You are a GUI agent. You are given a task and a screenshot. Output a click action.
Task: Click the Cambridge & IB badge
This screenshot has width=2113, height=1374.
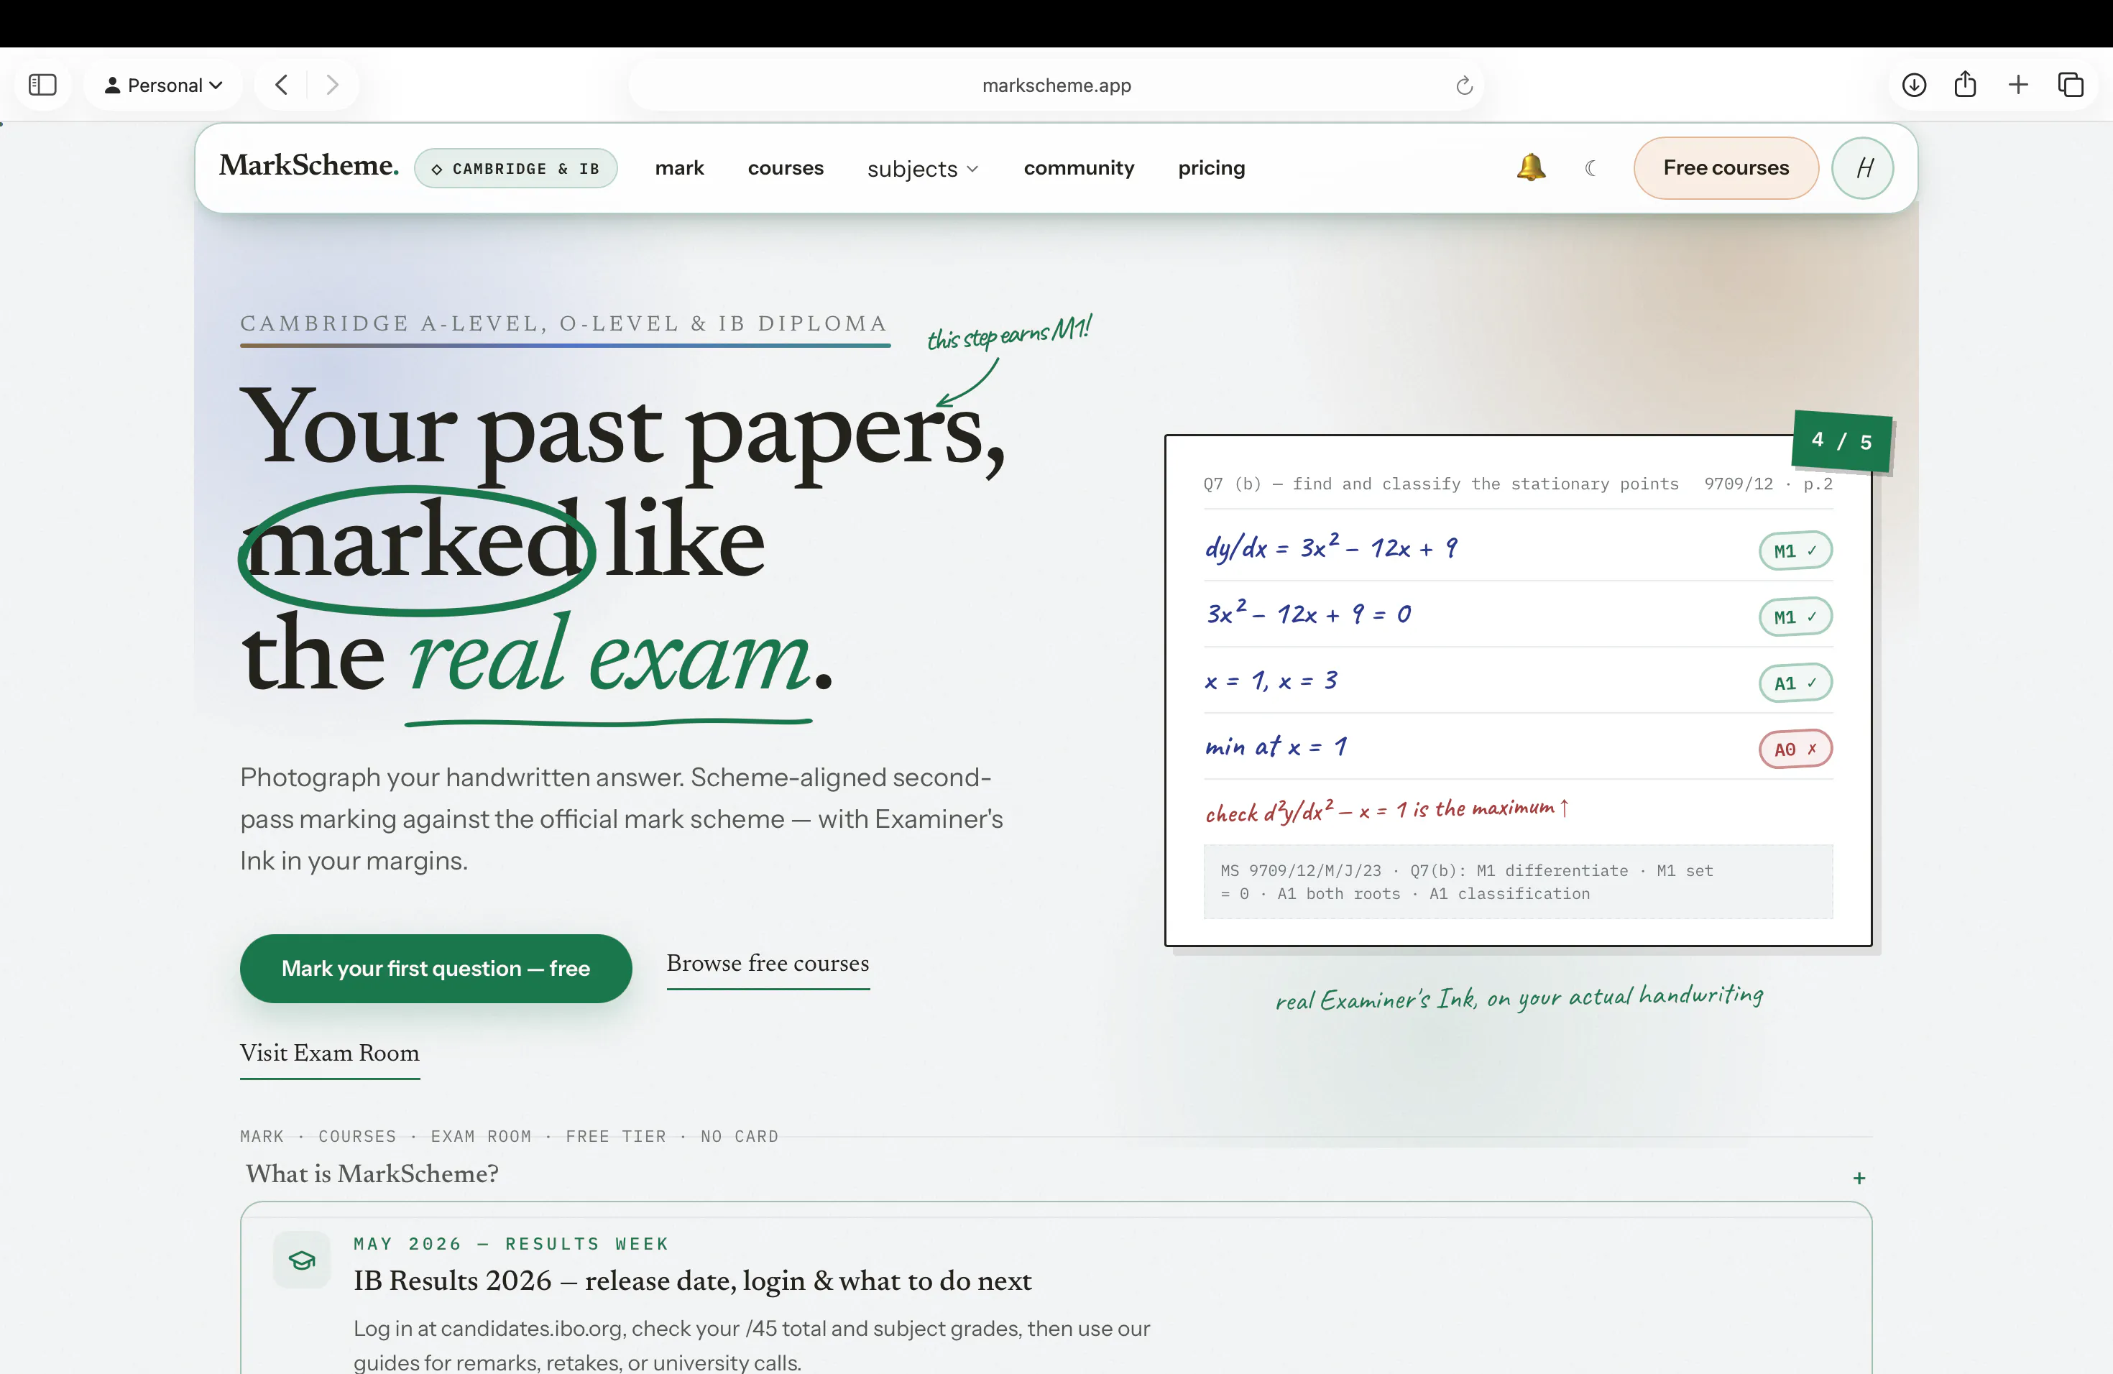[x=516, y=169]
